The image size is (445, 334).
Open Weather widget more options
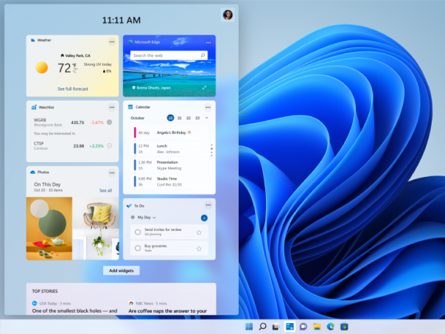pos(112,42)
